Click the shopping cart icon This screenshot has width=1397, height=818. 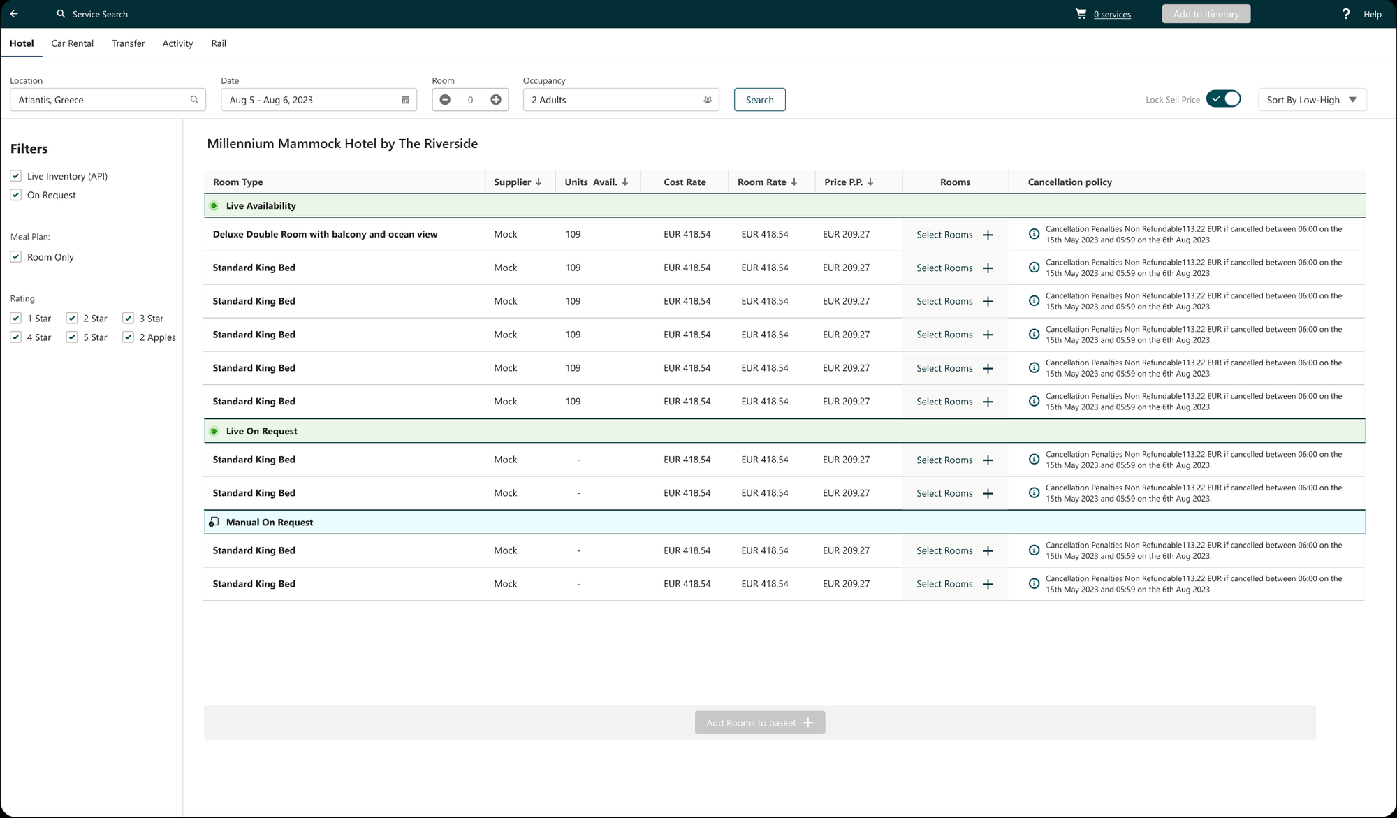click(x=1081, y=14)
